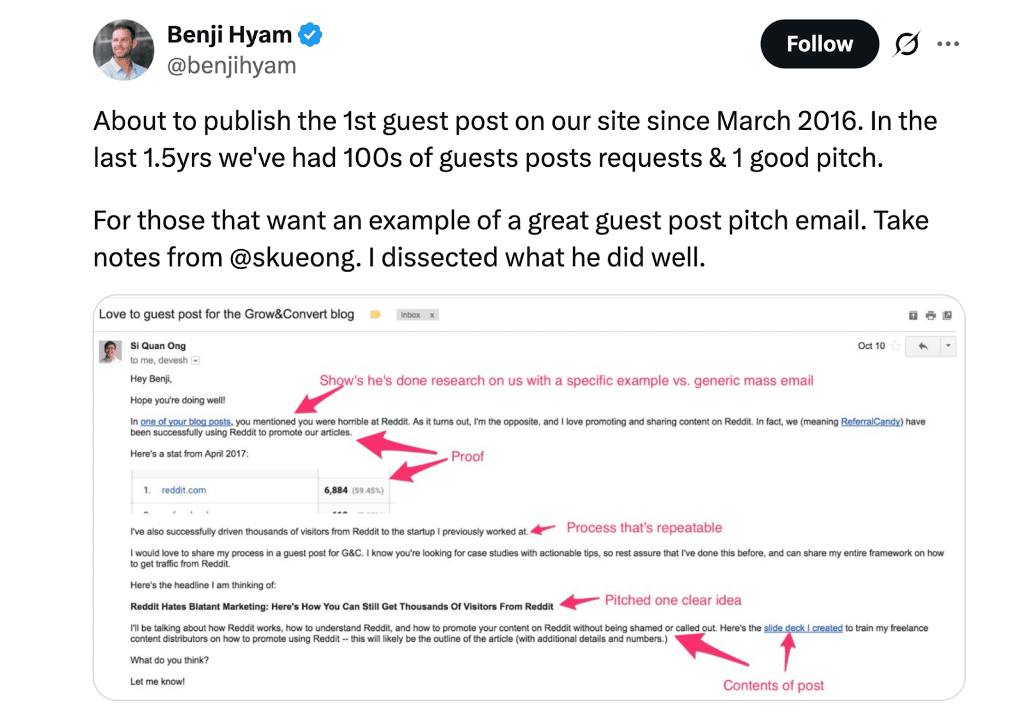
Task: Remove the Inbox label via its x
Action: point(432,315)
